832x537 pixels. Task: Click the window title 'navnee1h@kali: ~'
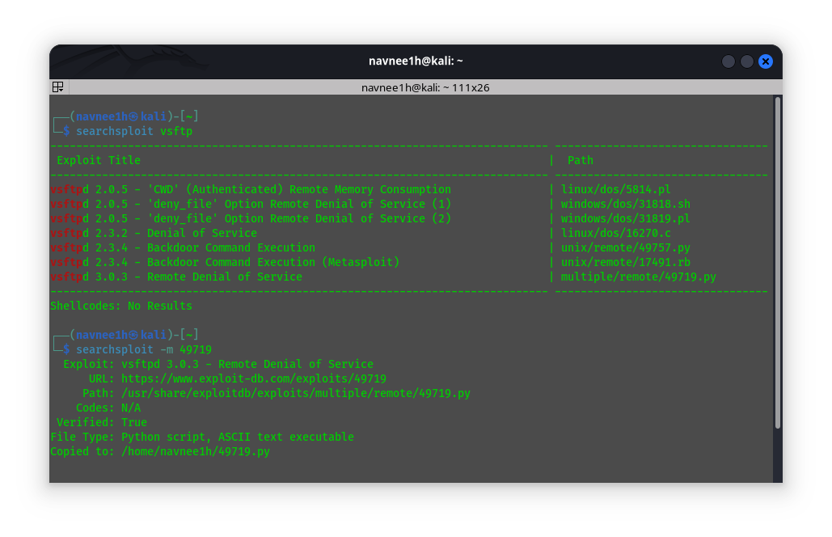416,61
